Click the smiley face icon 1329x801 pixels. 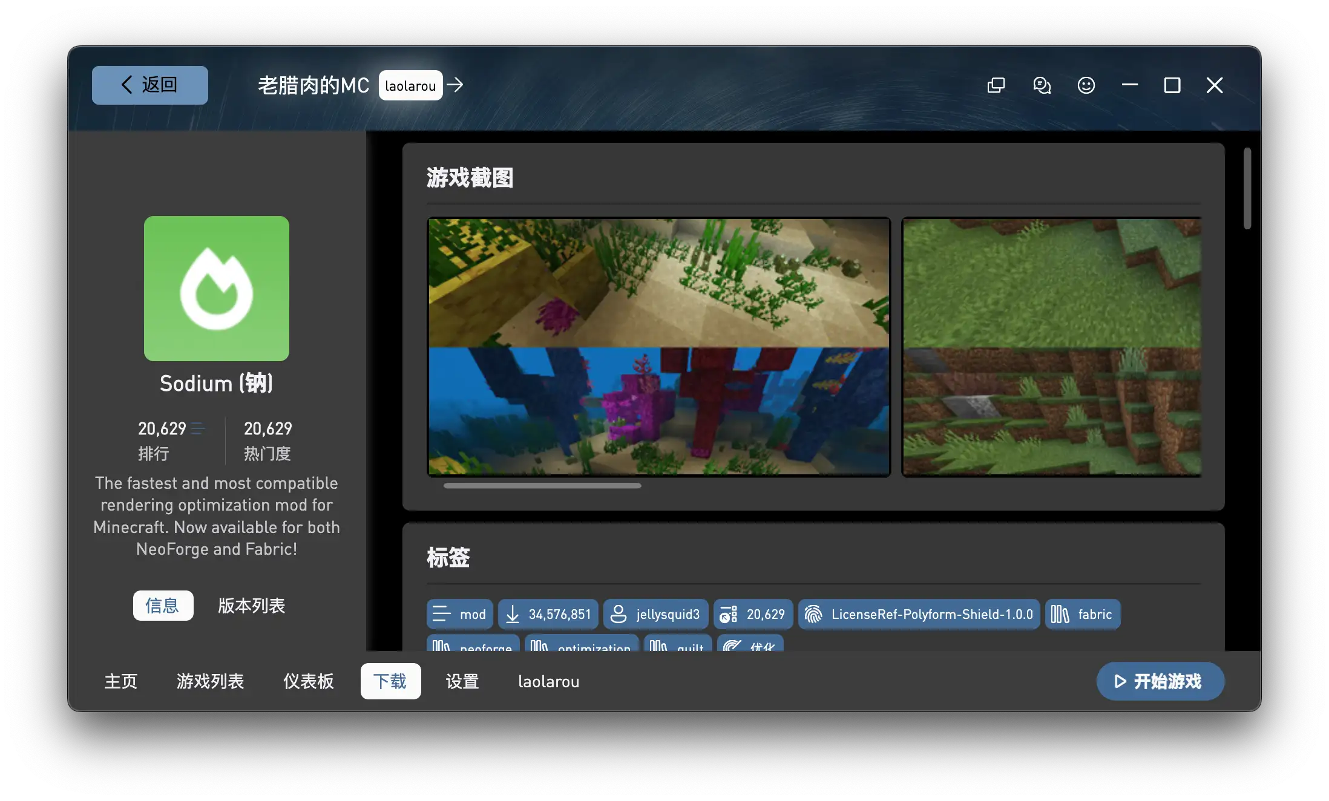click(x=1086, y=85)
